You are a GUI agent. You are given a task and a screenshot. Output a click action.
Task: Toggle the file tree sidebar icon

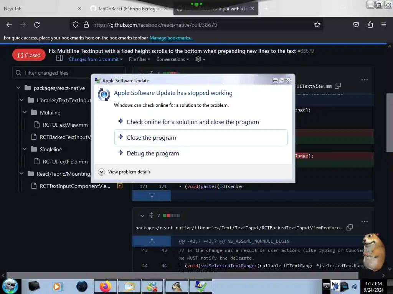[59, 58]
